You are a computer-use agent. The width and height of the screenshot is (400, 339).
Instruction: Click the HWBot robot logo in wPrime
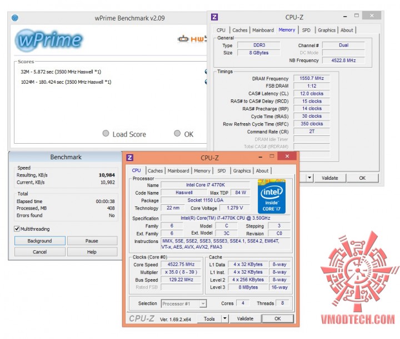[192, 39]
